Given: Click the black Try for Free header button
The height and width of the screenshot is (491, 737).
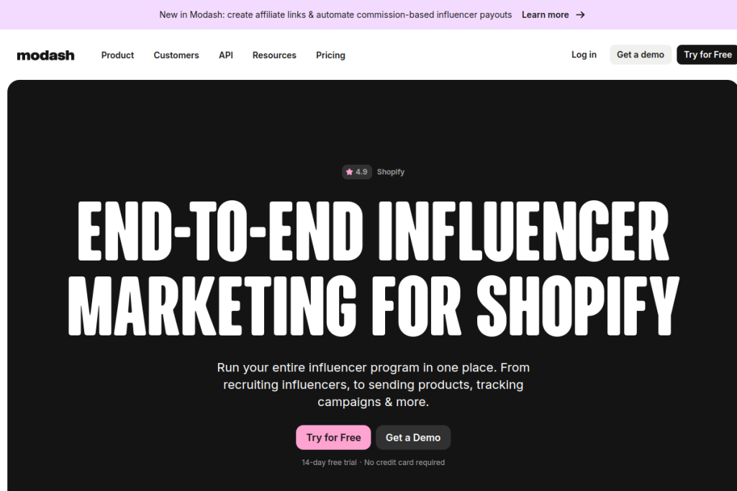Looking at the screenshot, I should pyautogui.click(x=707, y=55).
